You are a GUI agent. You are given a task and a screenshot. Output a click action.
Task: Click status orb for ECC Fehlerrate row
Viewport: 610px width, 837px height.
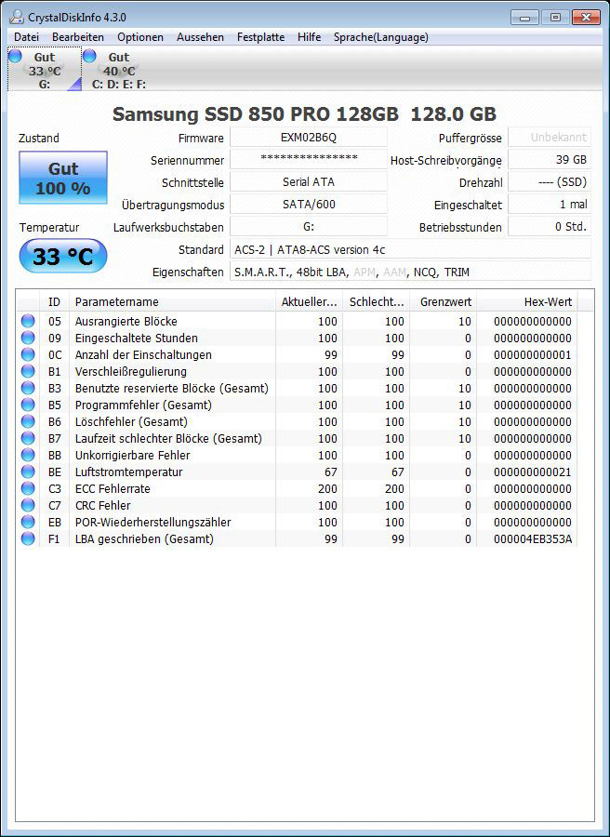28,488
